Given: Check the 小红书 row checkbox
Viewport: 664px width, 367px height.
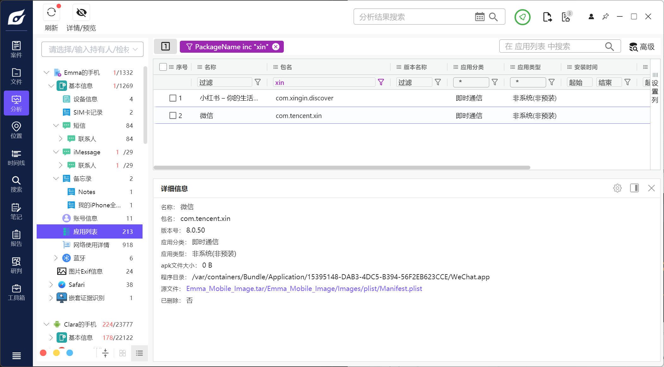Looking at the screenshot, I should [173, 98].
